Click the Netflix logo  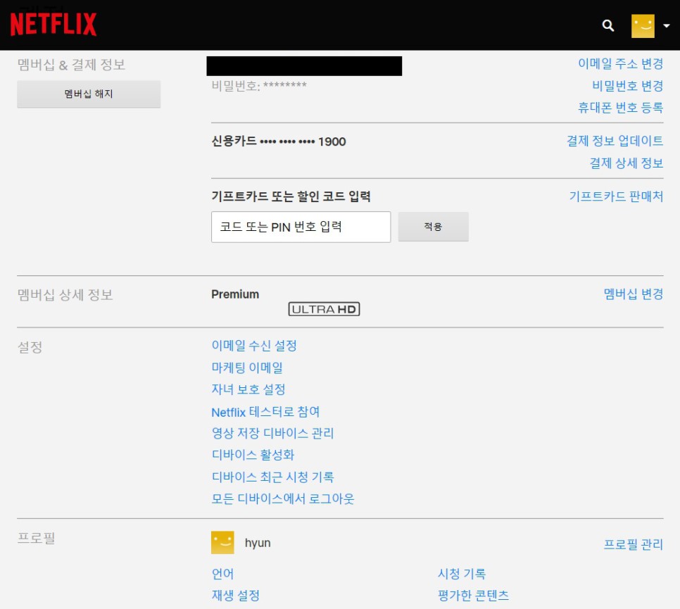(53, 25)
